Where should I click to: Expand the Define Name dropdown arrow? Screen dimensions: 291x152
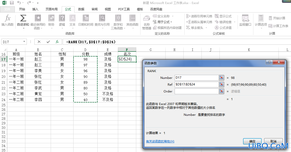click(173, 16)
